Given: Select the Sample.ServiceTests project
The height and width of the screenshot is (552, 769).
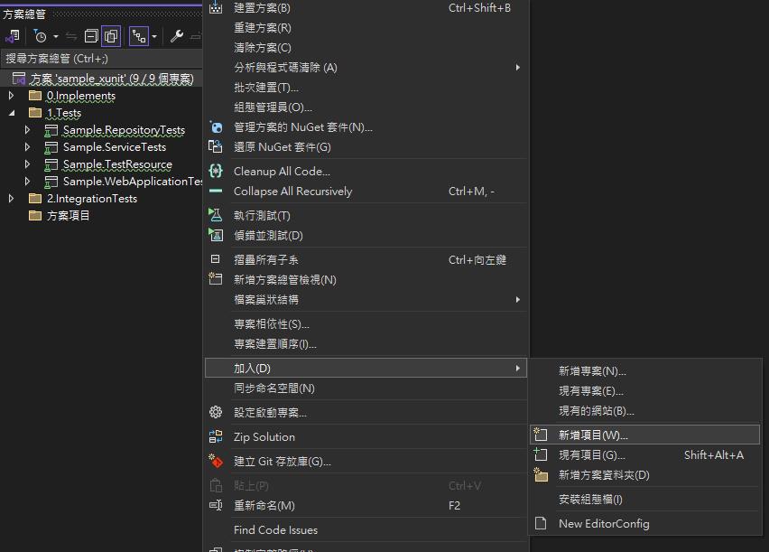Looking at the screenshot, I should [x=114, y=147].
